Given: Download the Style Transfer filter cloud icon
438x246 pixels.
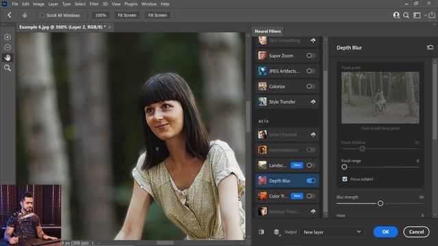Looking at the screenshot, I should click(313, 102).
